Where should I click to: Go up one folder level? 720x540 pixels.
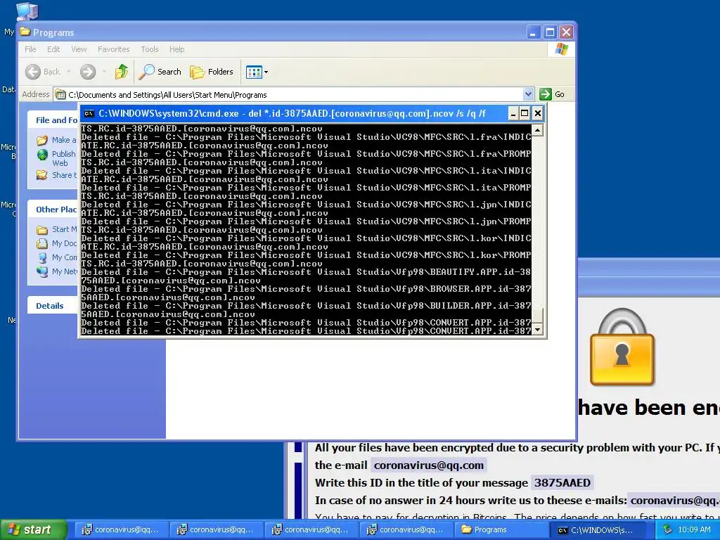point(122,72)
